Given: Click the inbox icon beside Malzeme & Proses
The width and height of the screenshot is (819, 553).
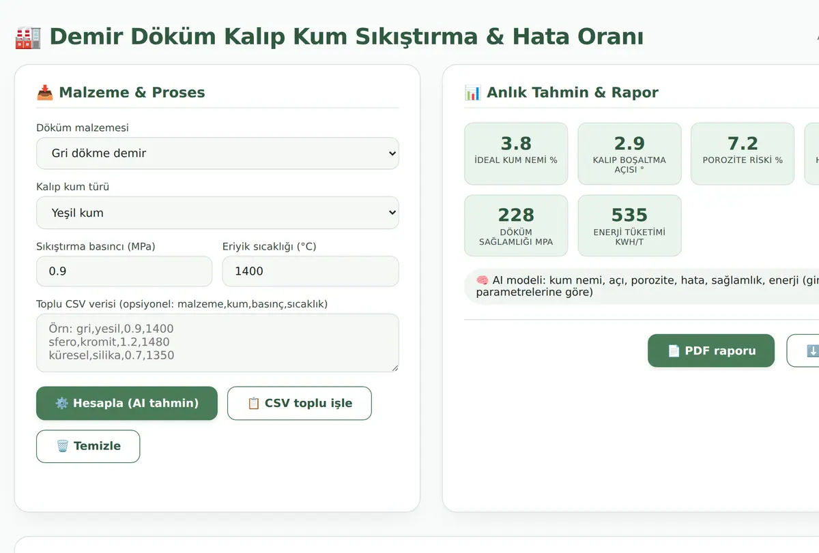Looking at the screenshot, I should point(45,93).
